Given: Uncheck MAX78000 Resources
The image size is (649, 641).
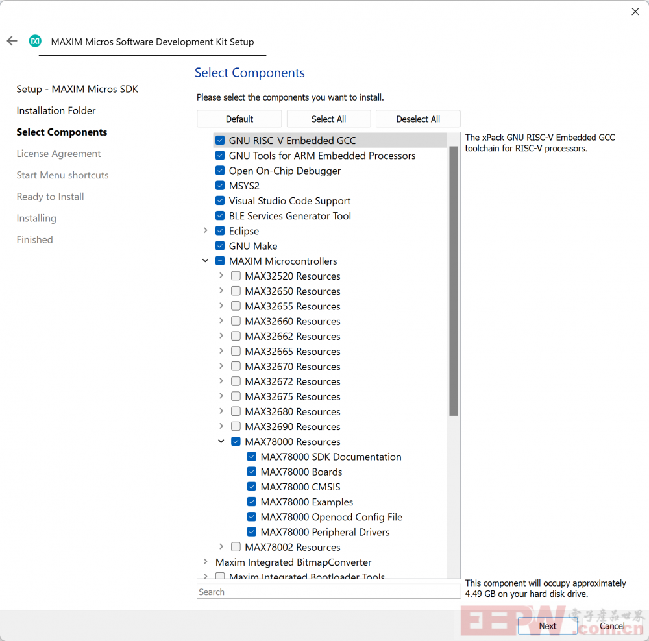Looking at the screenshot, I should (236, 441).
